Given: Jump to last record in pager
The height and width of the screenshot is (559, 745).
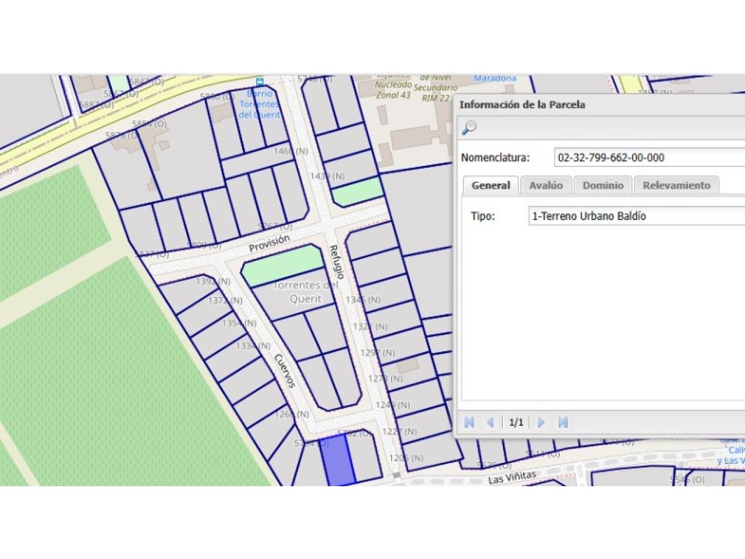Looking at the screenshot, I should coord(563,422).
